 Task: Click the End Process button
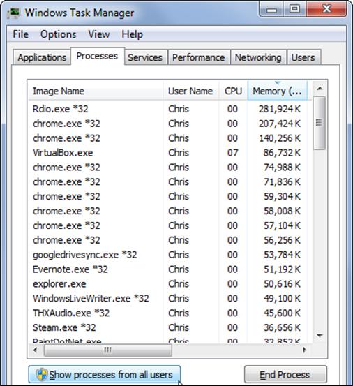pyautogui.click(x=285, y=374)
